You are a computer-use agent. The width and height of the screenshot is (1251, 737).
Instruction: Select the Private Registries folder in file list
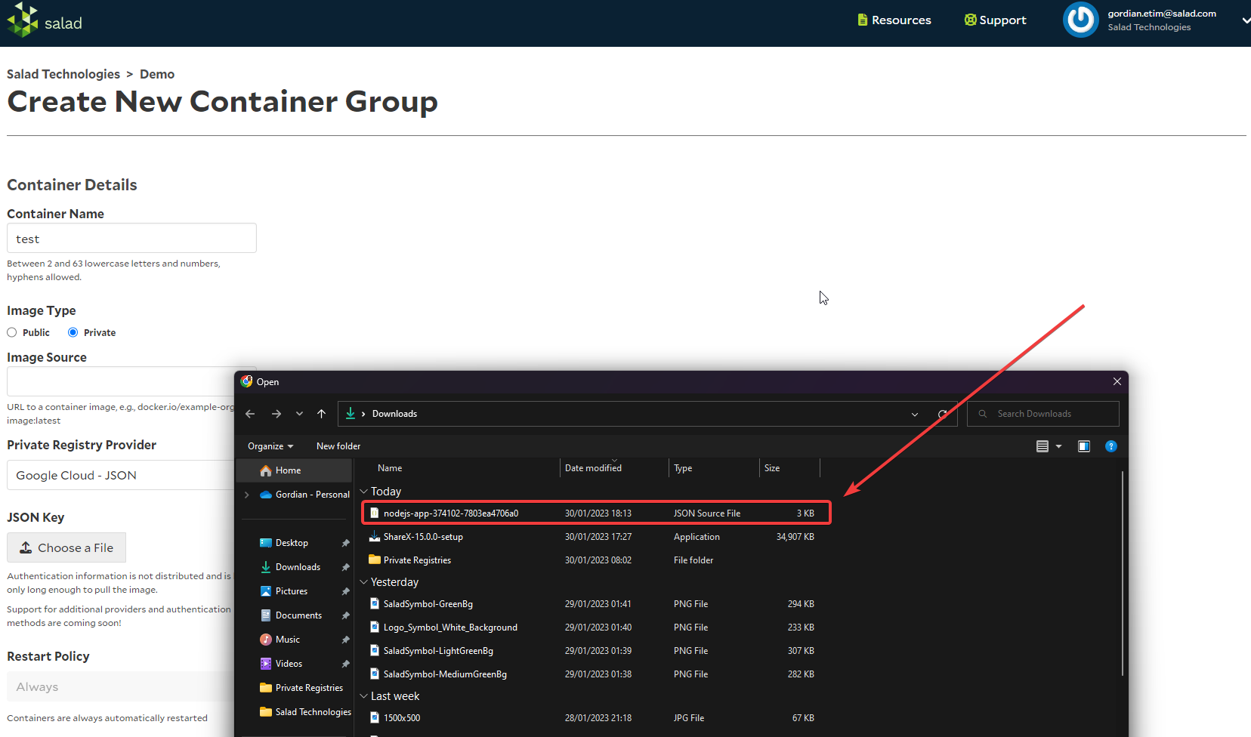592,560
